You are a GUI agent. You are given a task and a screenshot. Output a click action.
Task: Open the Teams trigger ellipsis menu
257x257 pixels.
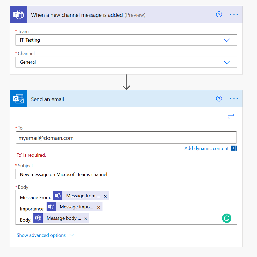234,14
